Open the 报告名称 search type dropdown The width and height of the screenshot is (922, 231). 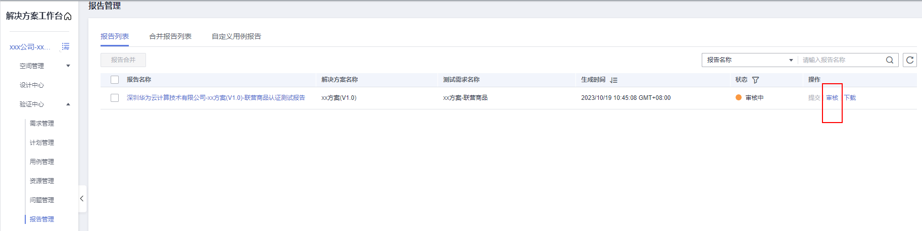[x=750, y=60]
